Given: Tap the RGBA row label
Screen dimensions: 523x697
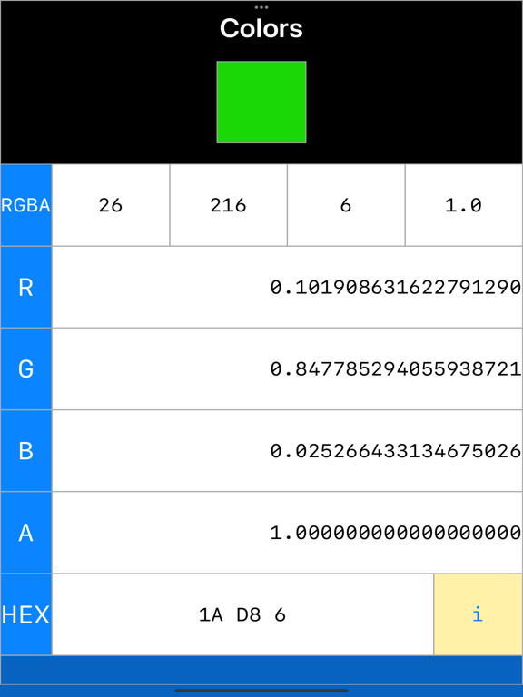Looking at the screenshot, I should tap(26, 205).
